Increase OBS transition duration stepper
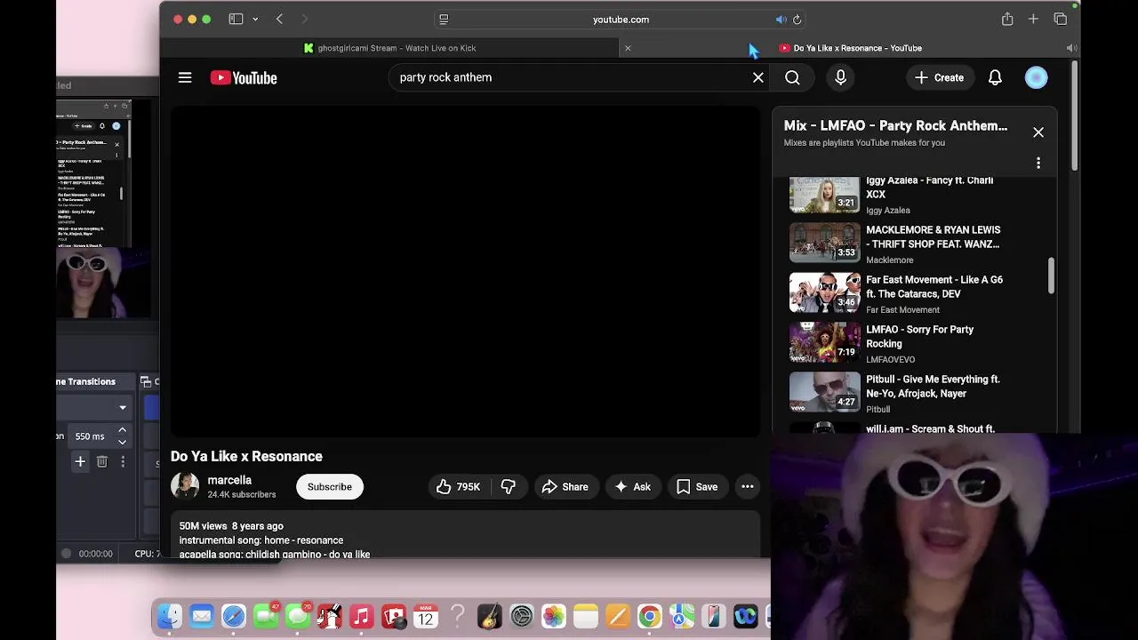This screenshot has width=1138, height=640. (x=122, y=430)
